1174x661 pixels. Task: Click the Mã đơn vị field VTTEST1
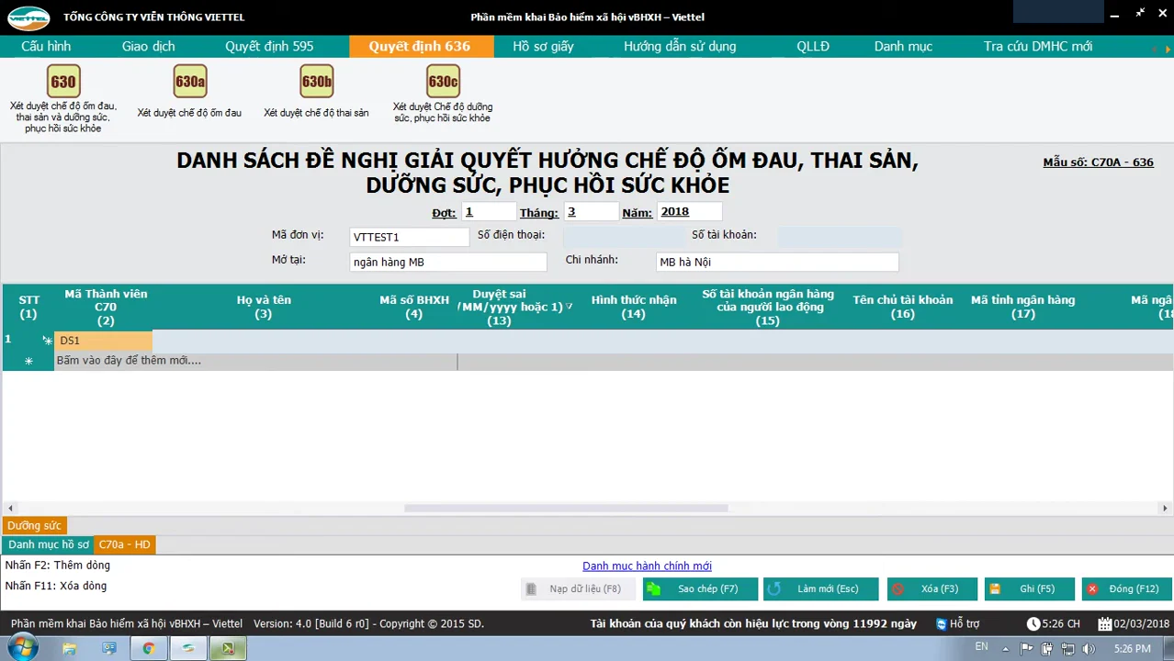410,237
